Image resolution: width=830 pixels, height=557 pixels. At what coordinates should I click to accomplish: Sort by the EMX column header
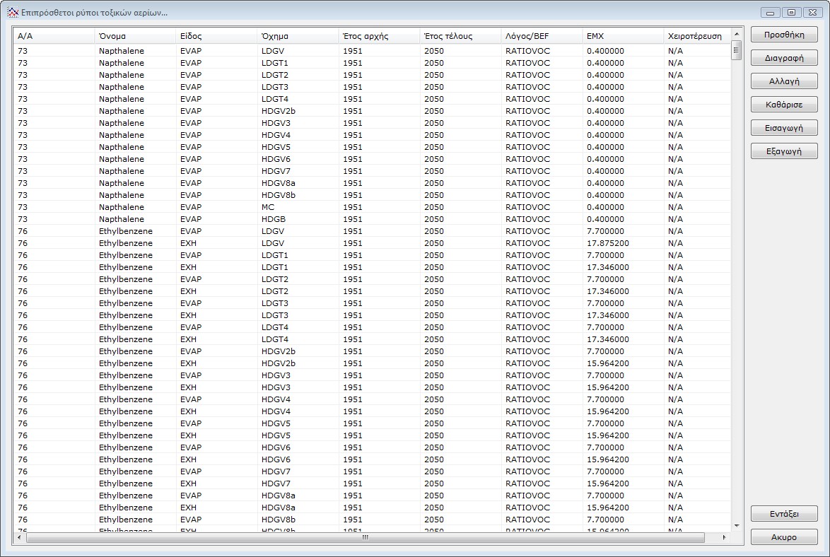pos(622,36)
